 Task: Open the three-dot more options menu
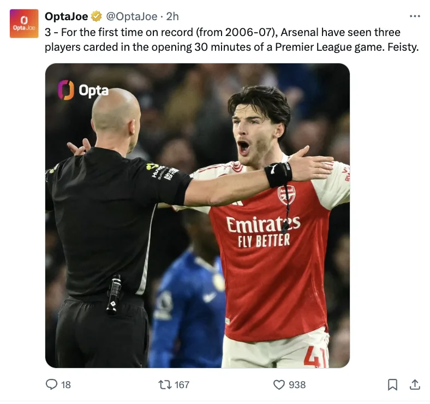pyautogui.click(x=415, y=16)
